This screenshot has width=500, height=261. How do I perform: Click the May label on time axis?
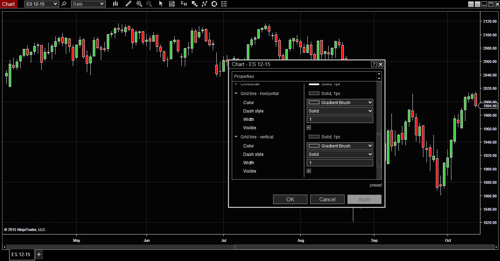point(77,240)
